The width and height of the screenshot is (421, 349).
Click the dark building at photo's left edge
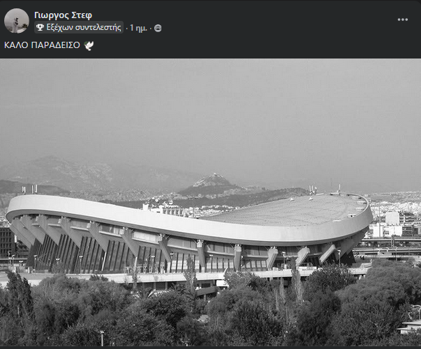(x=8, y=242)
